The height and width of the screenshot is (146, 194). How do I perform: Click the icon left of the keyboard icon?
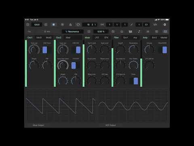click(122, 32)
